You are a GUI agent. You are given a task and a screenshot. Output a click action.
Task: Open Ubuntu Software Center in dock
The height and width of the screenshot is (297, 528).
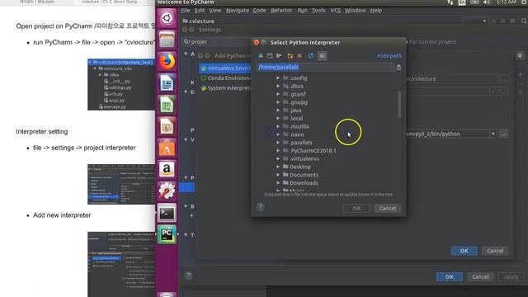point(167,148)
